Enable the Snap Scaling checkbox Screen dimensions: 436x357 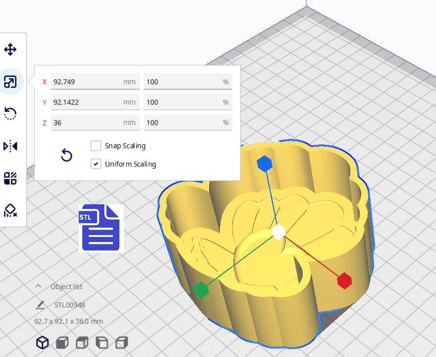[96, 146]
